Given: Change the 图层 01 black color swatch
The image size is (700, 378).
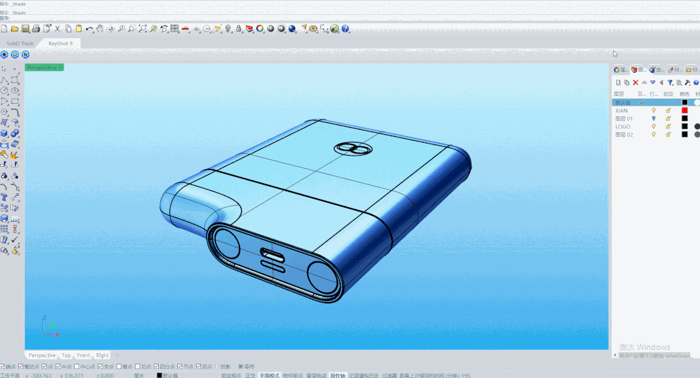Looking at the screenshot, I should pos(685,118).
